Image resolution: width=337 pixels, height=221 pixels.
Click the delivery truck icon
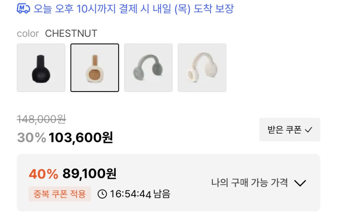point(23,9)
